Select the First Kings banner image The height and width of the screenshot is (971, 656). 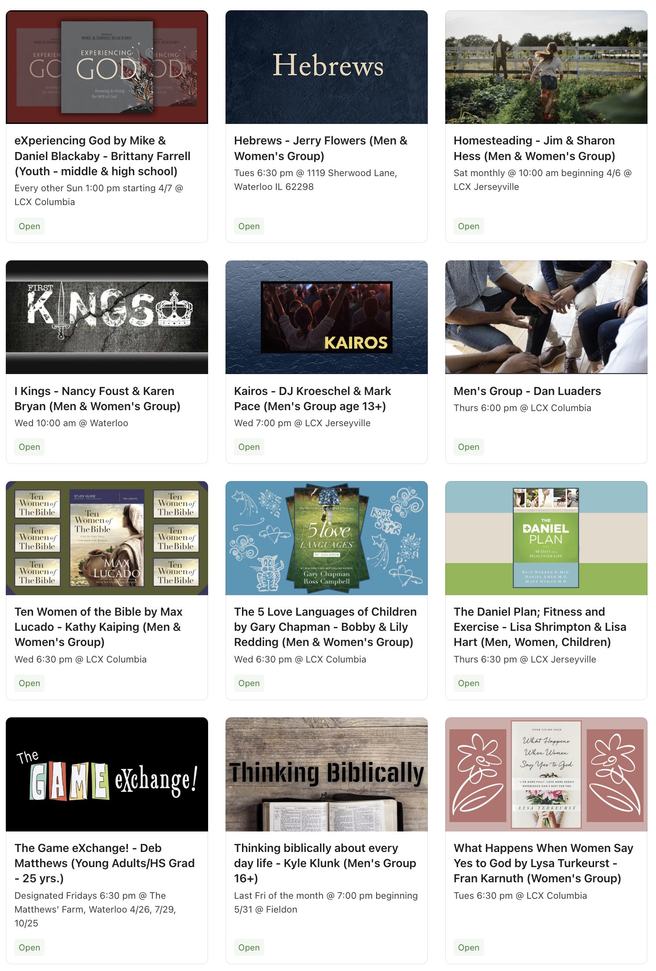[x=107, y=317]
